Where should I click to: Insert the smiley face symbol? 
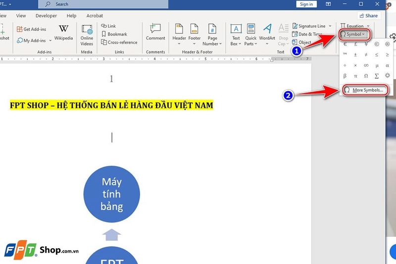387,76
